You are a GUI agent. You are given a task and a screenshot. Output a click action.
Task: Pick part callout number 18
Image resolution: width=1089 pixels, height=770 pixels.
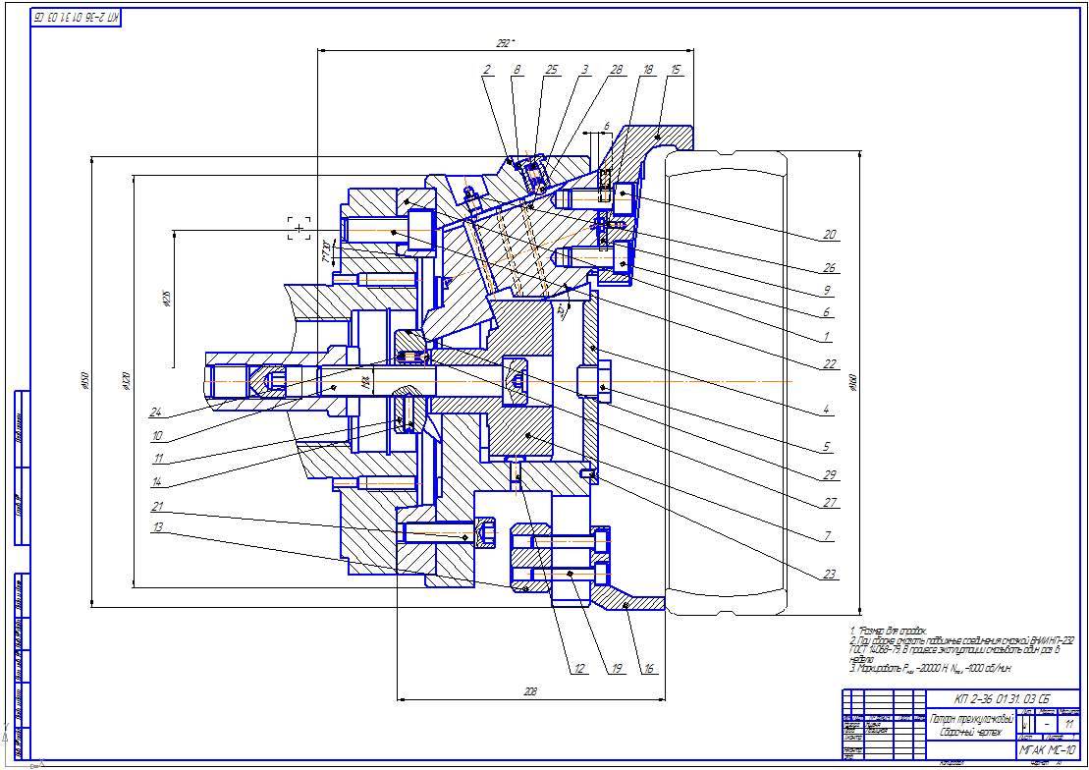[x=648, y=70]
